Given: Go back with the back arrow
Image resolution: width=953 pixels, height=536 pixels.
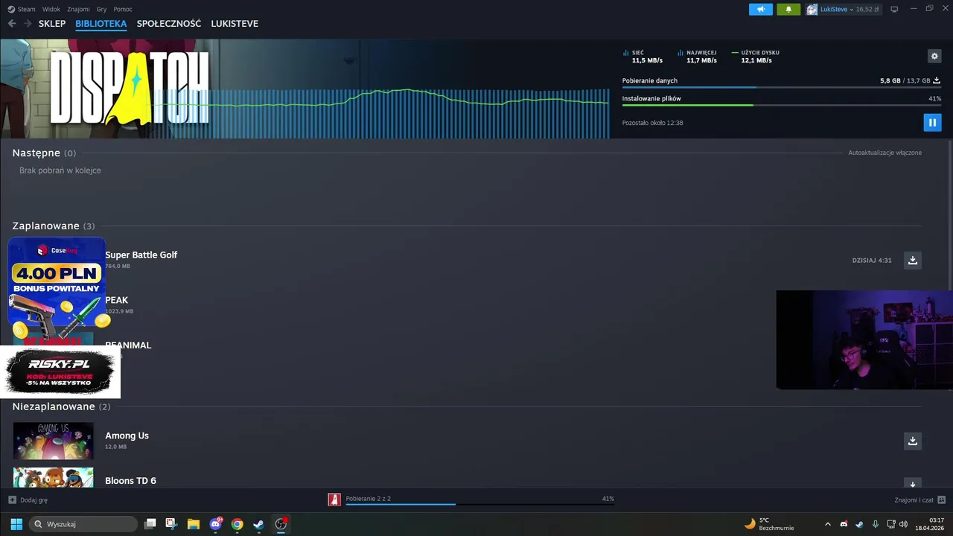Looking at the screenshot, I should click(x=12, y=24).
